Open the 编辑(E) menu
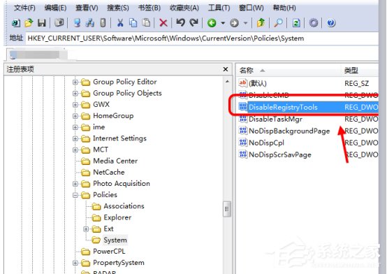387x274 pixels. pyautogui.click(x=55, y=8)
